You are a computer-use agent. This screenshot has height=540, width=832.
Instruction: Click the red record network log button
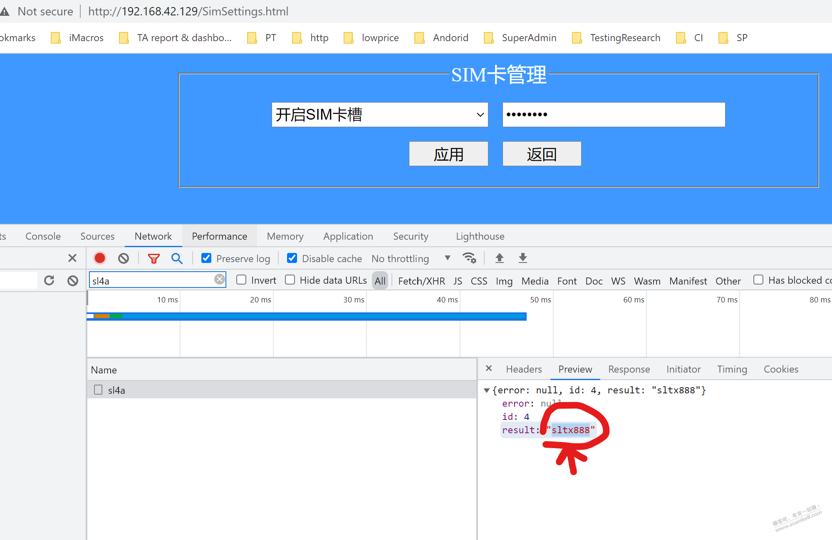pos(100,258)
